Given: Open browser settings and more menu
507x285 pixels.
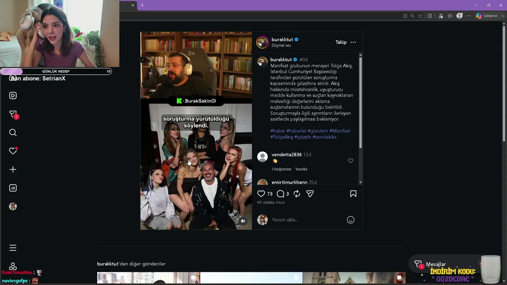Looking at the screenshot, I should click(469, 16).
